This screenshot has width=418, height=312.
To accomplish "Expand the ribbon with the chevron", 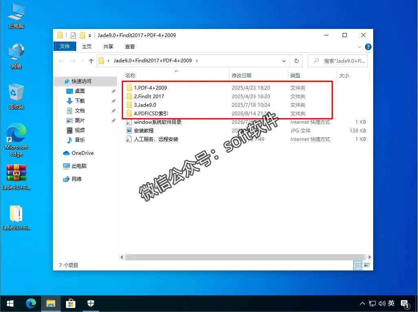I will click(x=359, y=47).
